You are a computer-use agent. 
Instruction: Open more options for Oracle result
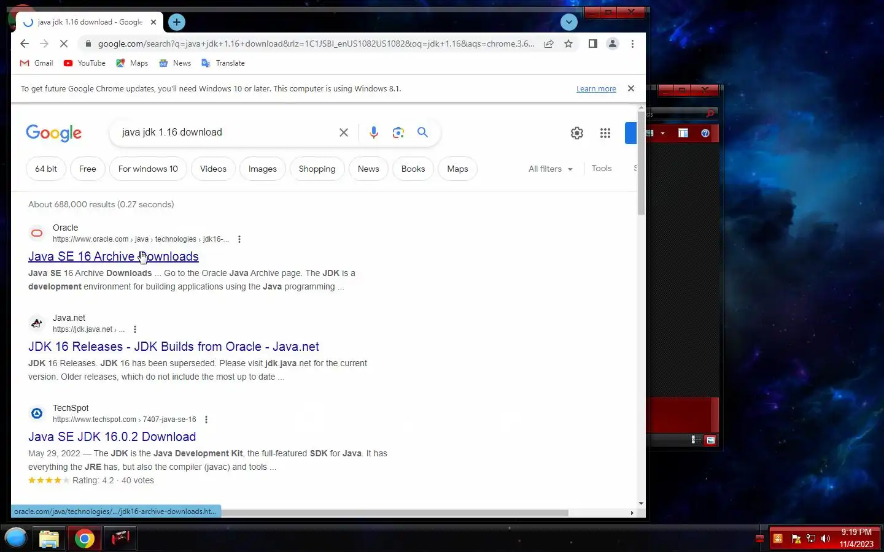pos(239,239)
